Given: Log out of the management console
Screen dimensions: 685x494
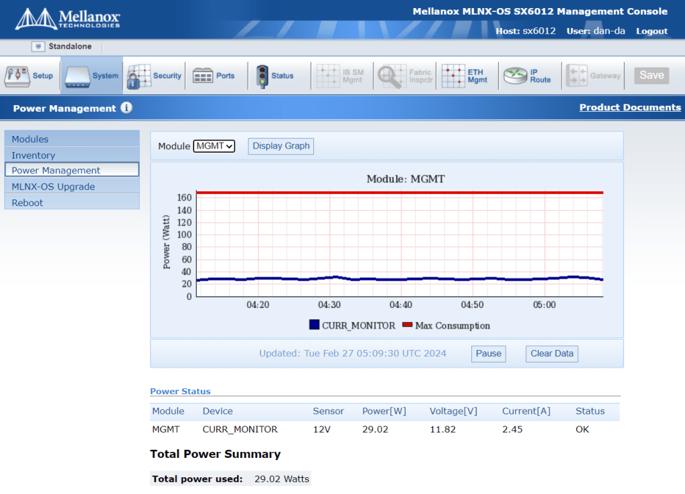Looking at the screenshot, I should click(x=651, y=31).
